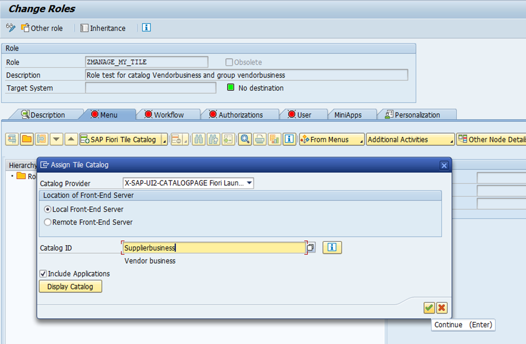Screen dimensions: 526x344
Task: Click the information icon beside Catalog ID
Action: pos(332,247)
